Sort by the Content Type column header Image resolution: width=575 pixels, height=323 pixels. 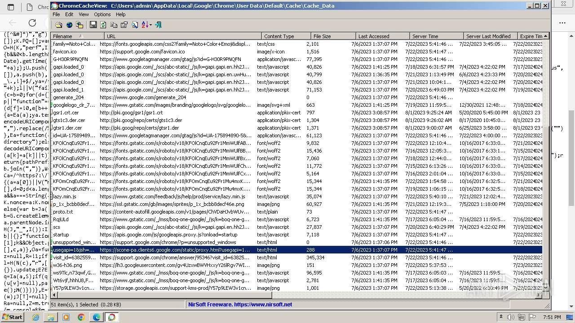286,36
